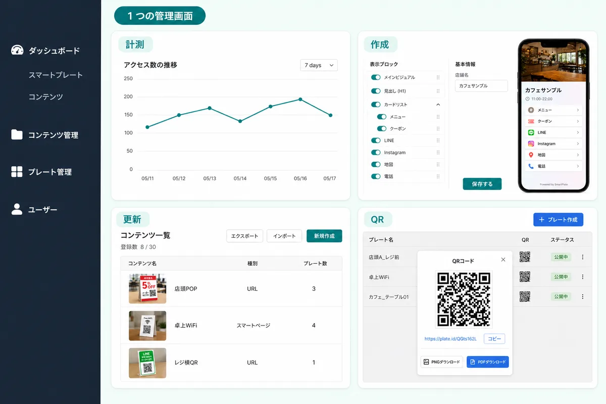Click the 店舗名 input field

(481, 86)
